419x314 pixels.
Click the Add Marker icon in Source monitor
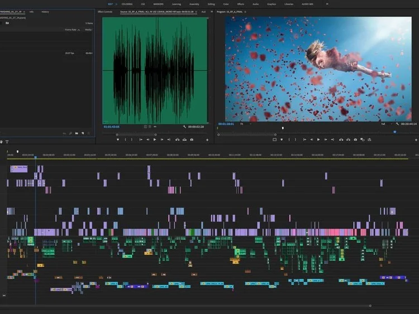coord(118,139)
